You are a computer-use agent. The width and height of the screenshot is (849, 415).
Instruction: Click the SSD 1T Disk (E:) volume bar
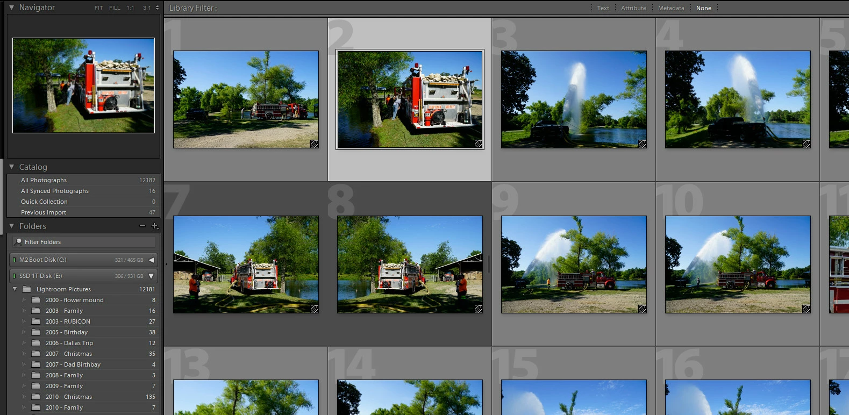83,276
